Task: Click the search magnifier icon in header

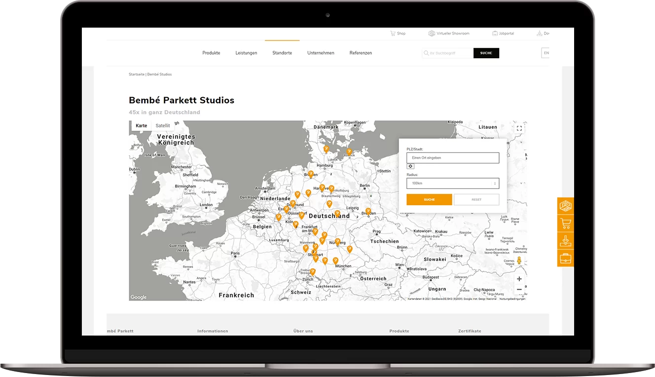Action: (426, 53)
